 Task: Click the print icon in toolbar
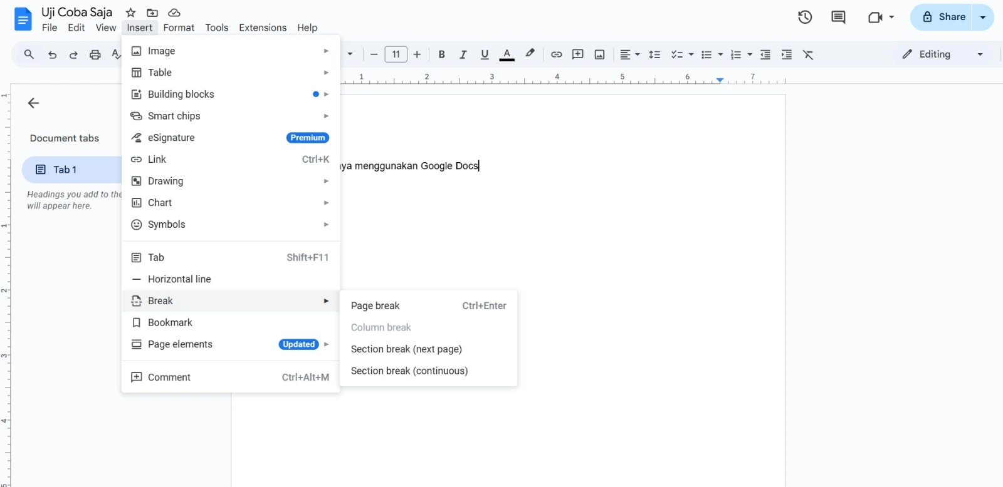pyautogui.click(x=95, y=55)
